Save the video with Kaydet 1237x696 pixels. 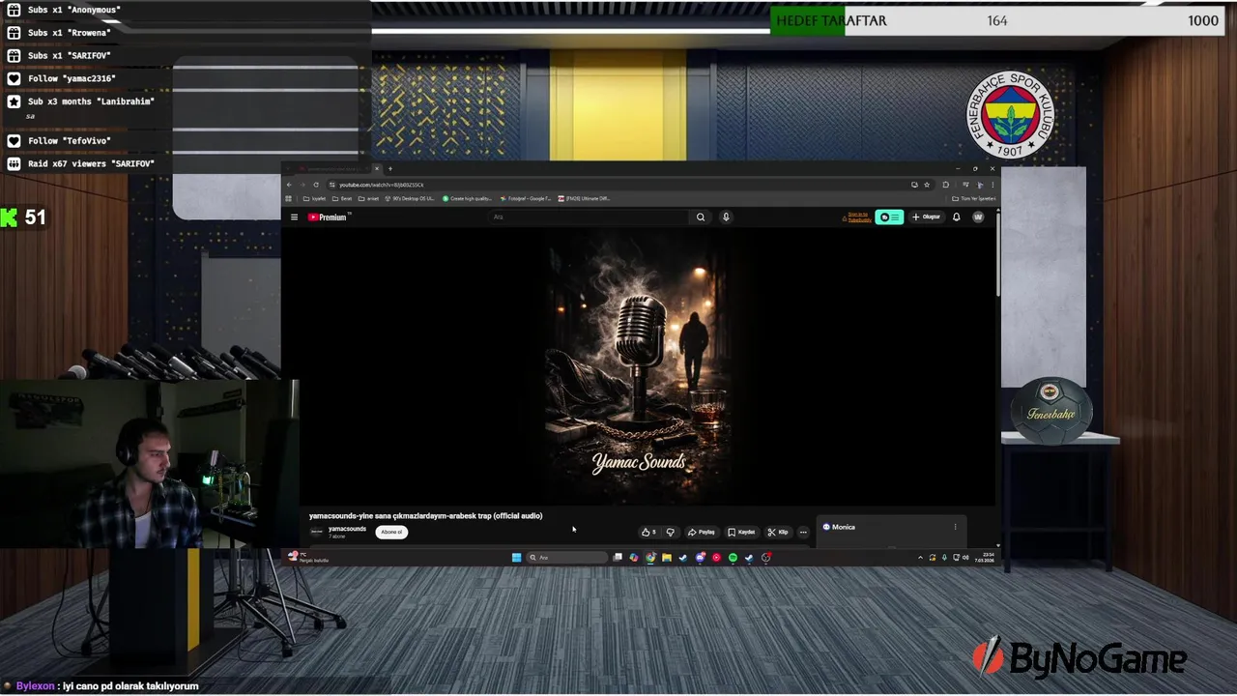(x=741, y=532)
